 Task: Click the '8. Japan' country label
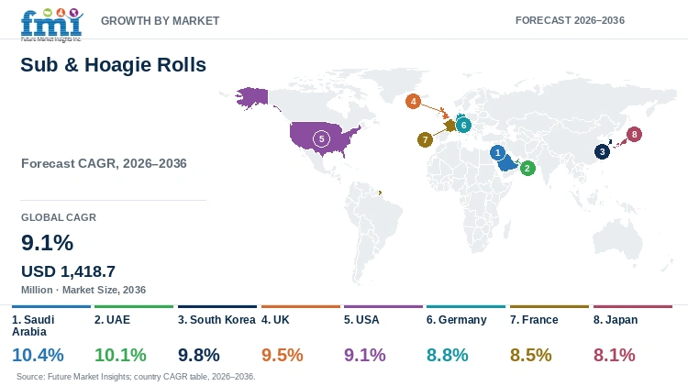point(616,320)
